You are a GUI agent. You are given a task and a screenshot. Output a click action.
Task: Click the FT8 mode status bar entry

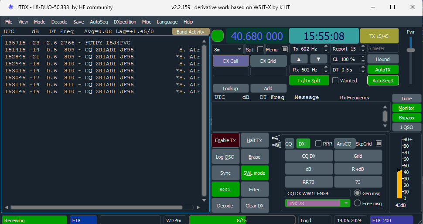(x=83, y=221)
